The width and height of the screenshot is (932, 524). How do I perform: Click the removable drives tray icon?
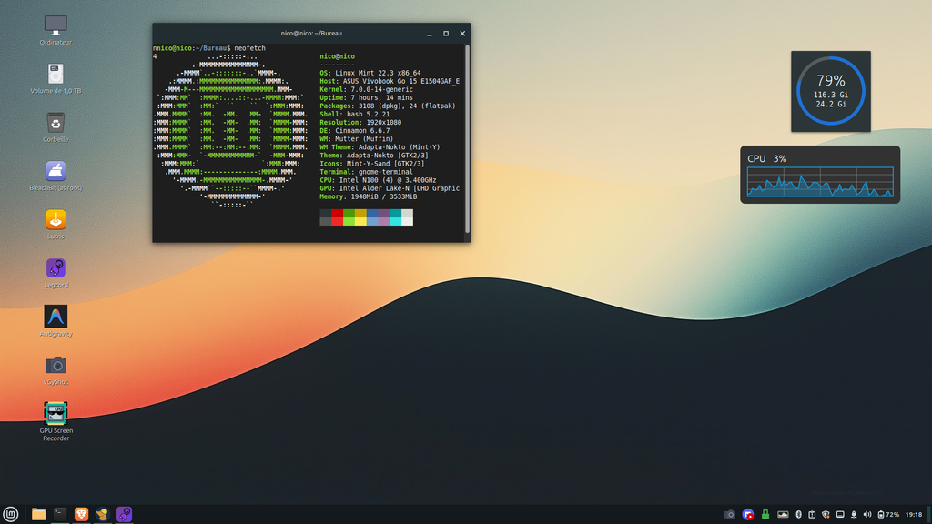pos(812,515)
